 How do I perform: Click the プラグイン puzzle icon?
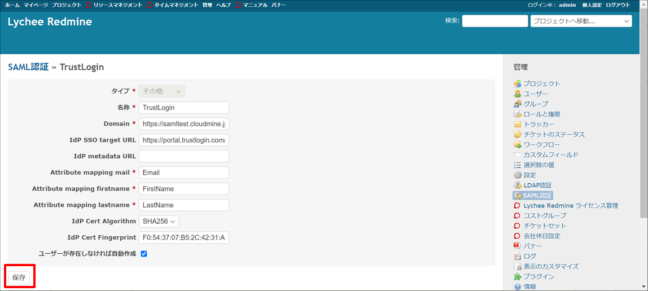pos(517,276)
